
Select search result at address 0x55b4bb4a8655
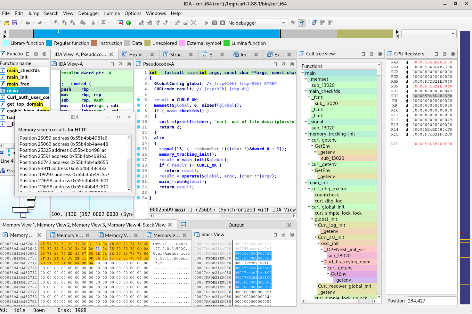point(64,162)
